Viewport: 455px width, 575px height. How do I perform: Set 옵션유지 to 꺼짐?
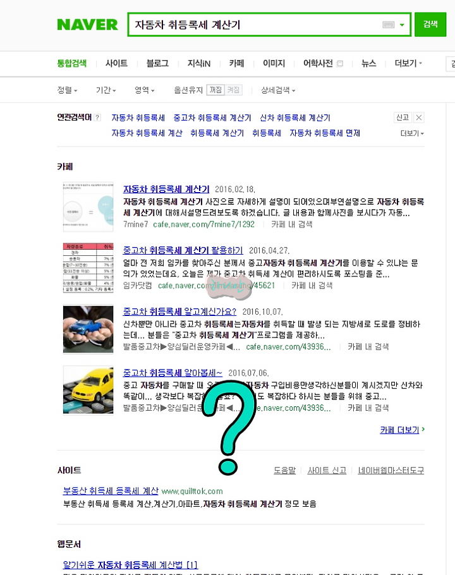(215, 90)
